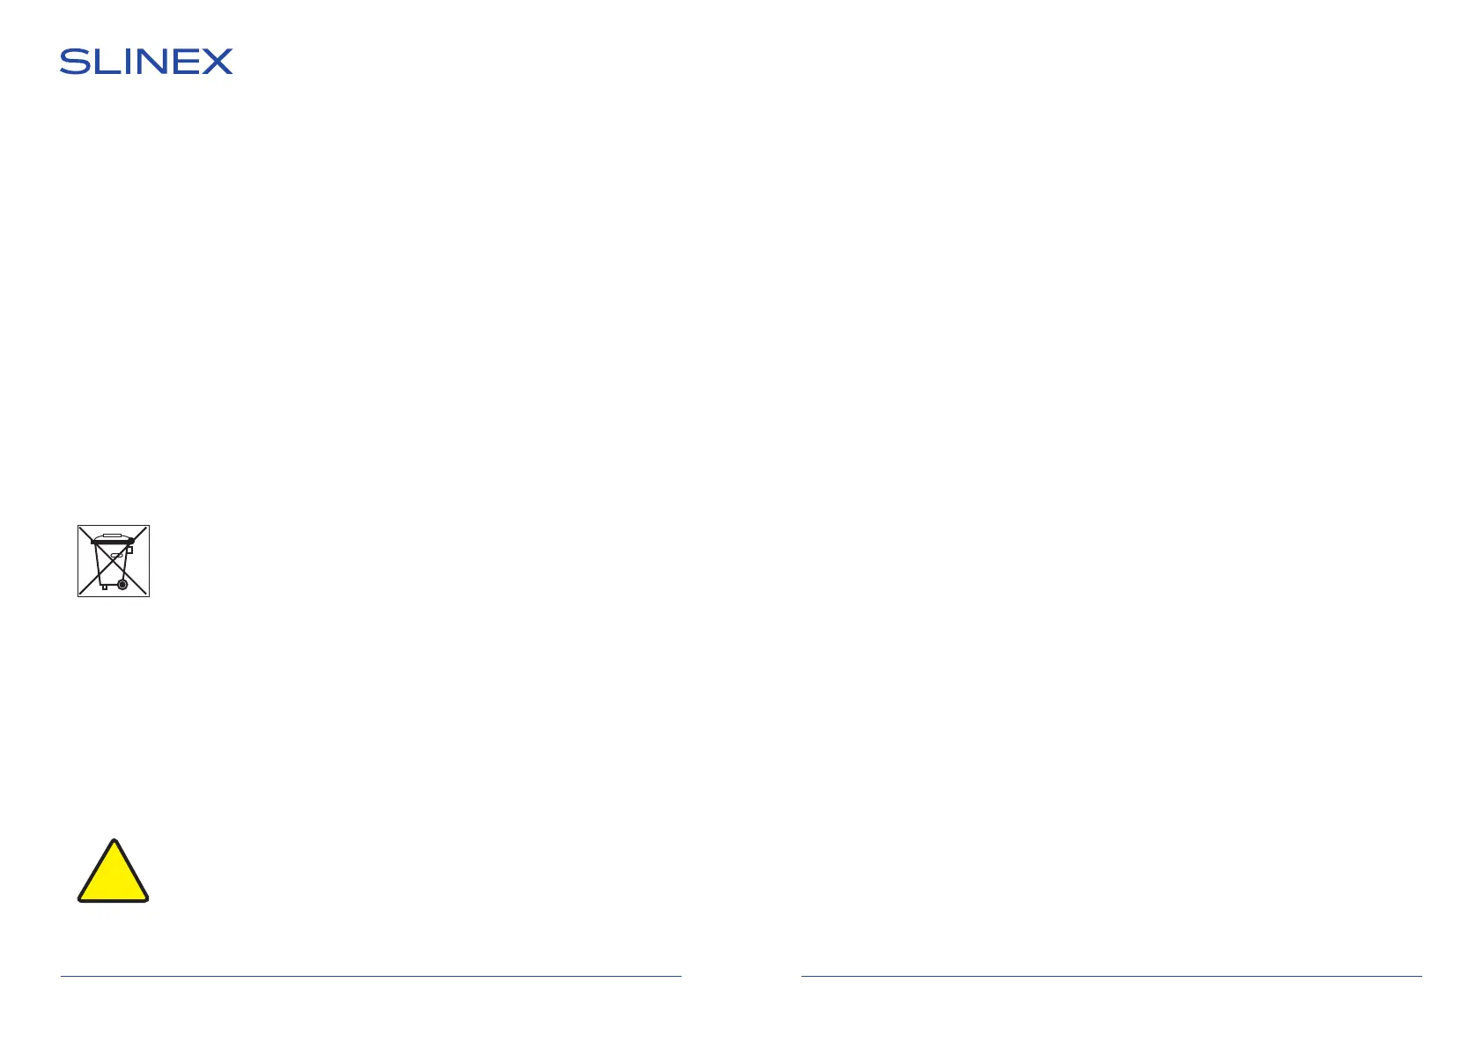This screenshot has width=1483, height=1049.
Task: Click the letter L in SLINEX logo
Action: click(x=106, y=62)
